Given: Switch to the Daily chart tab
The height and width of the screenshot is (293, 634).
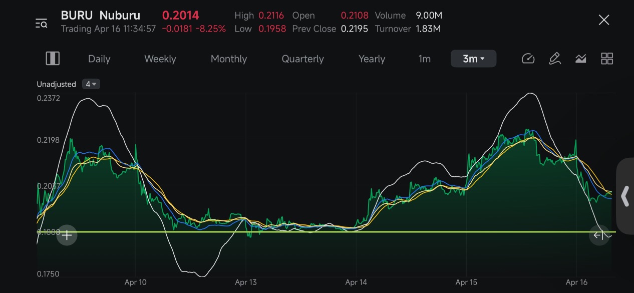Looking at the screenshot, I should coord(99,59).
